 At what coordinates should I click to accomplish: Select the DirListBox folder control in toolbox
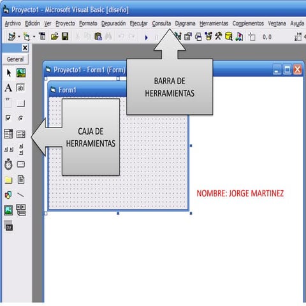coord(8,180)
